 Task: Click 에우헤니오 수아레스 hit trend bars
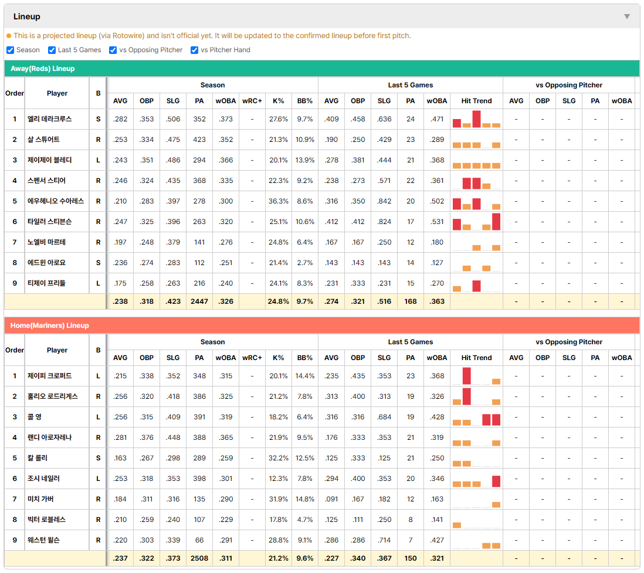[x=476, y=201]
